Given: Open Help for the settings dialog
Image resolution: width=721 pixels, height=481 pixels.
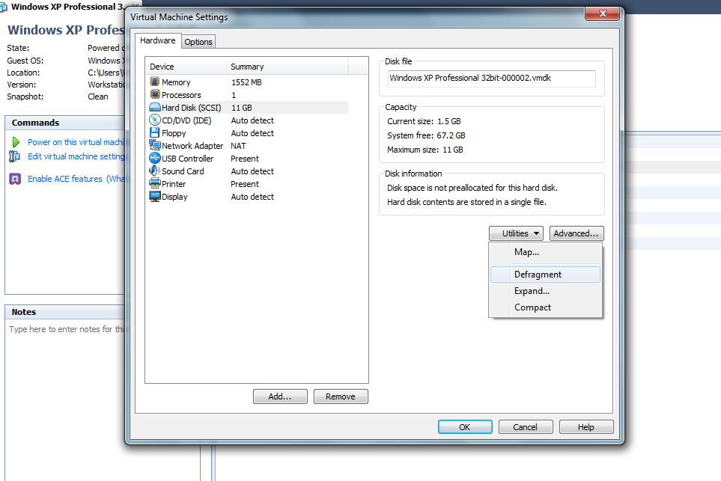Looking at the screenshot, I should pos(586,427).
